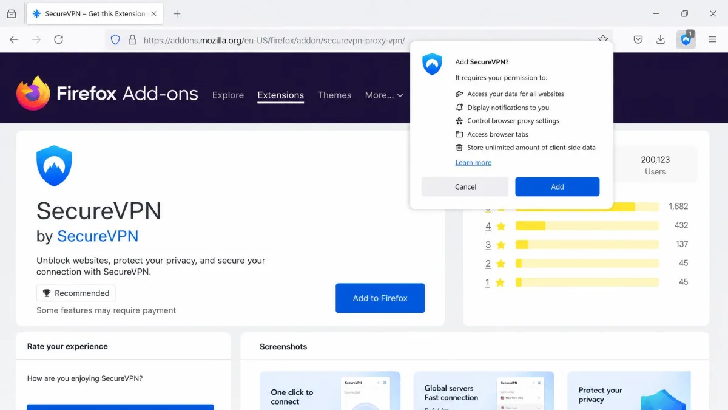
Task: Bookmark this page with star icon
Action: pos(603,38)
